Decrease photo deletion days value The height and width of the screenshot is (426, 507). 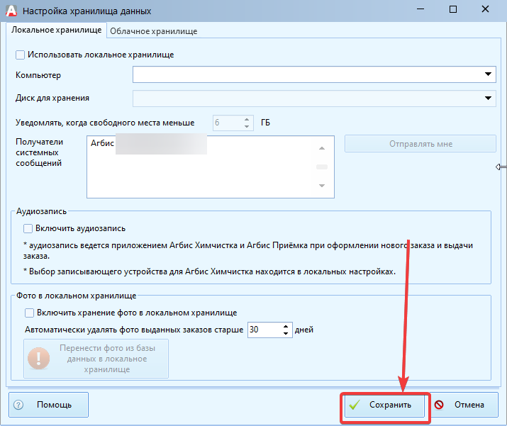pyautogui.click(x=286, y=333)
